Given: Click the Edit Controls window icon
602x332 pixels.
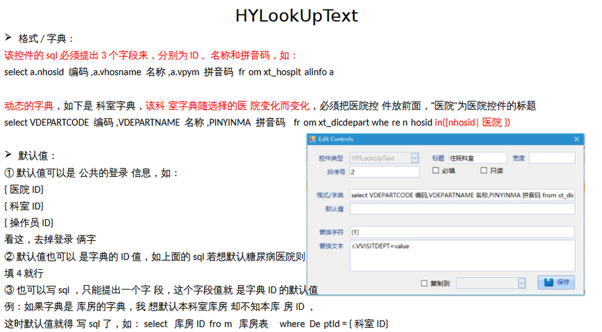Looking at the screenshot, I should (x=312, y=139).
